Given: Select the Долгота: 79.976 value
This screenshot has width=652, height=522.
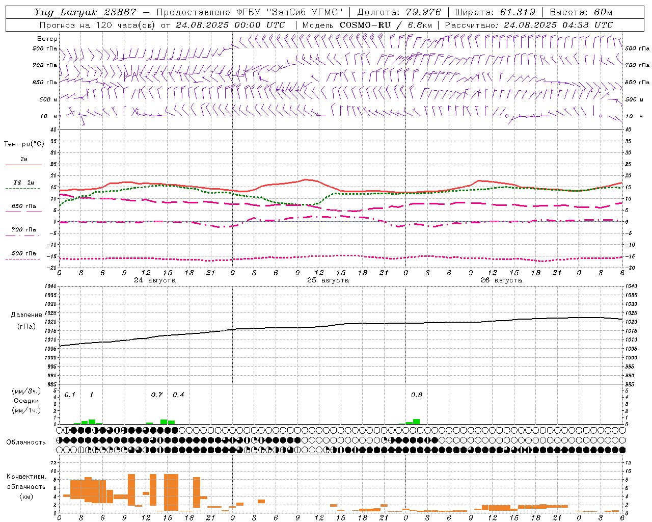Looking at the screenshot, I should point(399,12).
